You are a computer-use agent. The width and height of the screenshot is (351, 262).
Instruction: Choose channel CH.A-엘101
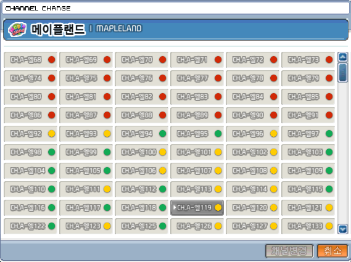[197, 152]
